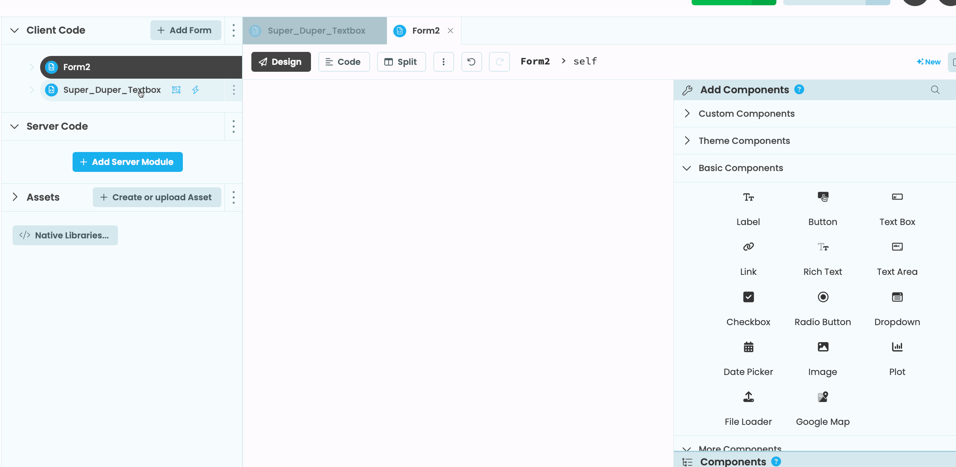
Task: Select the Text Area component
Action: (x=897, y=259)
